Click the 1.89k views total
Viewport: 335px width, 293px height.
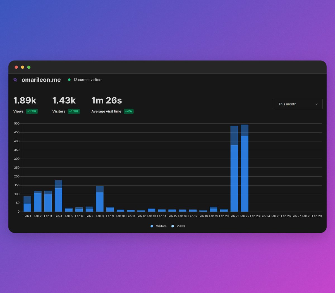tap(25, 100)
